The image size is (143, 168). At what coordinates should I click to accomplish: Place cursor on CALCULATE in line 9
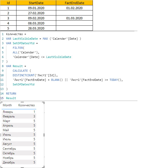click(20, 71)
